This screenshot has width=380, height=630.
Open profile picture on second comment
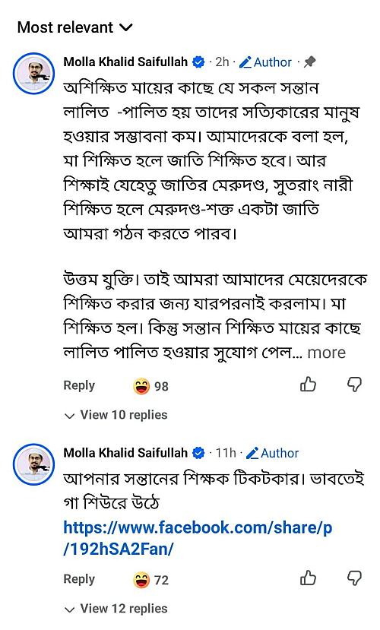(33, 464)
